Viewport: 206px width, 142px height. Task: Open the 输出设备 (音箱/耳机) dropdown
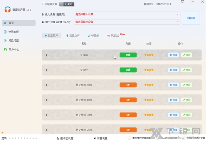tap(127, 22)
